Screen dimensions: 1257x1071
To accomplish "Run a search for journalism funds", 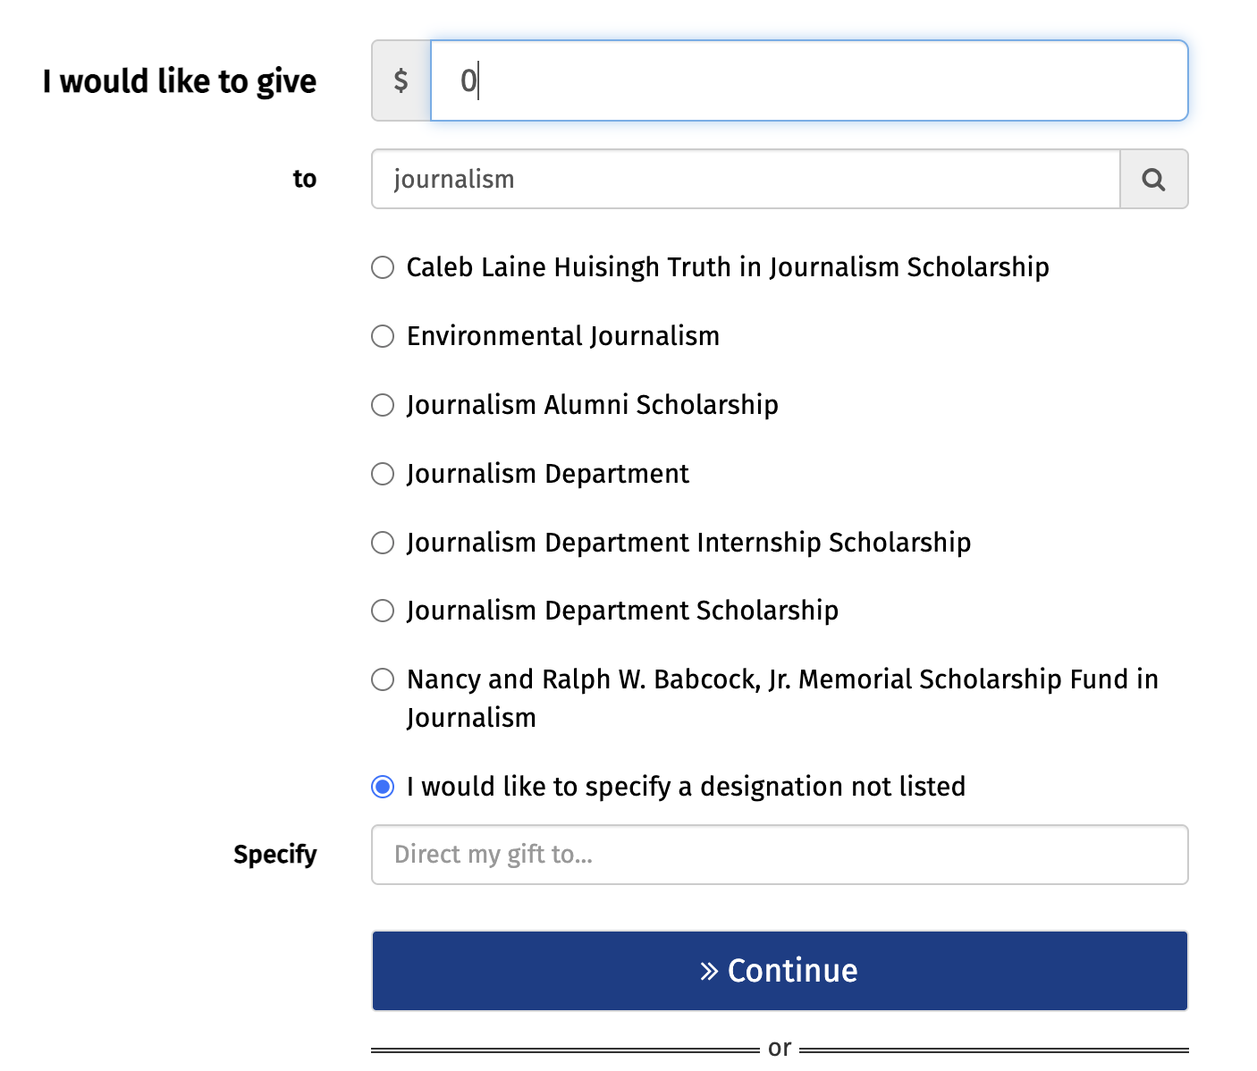I will [1153, 179].
